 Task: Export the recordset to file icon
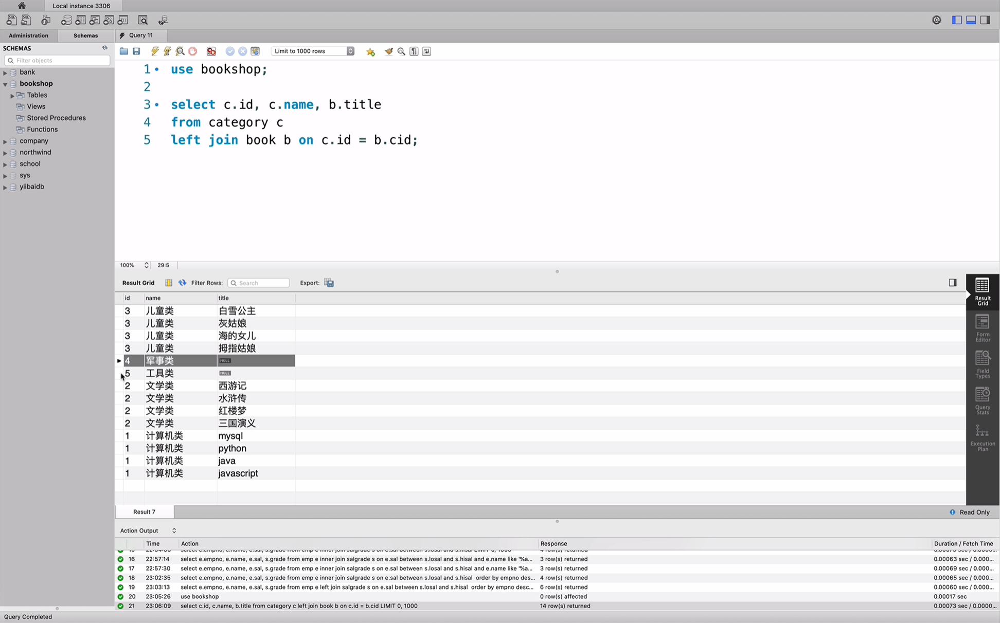(x=329, y=283)
